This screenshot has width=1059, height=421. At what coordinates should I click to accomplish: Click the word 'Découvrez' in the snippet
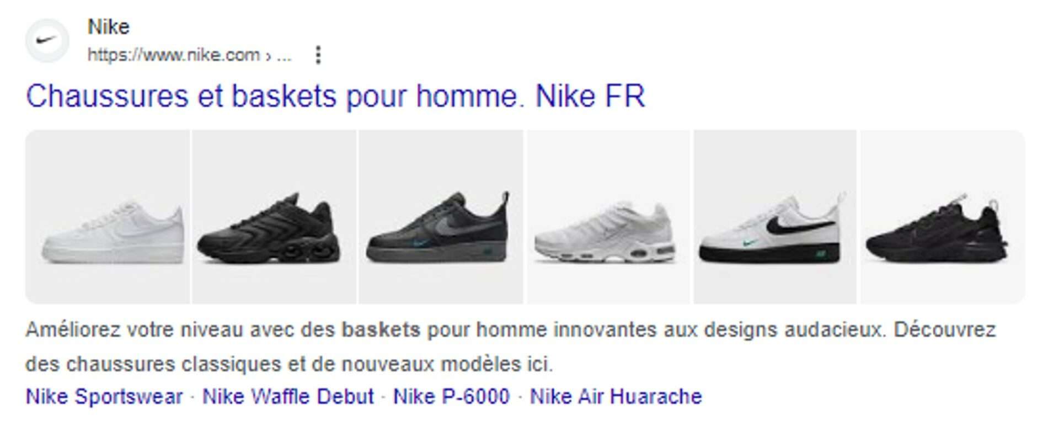pos(945,329)
